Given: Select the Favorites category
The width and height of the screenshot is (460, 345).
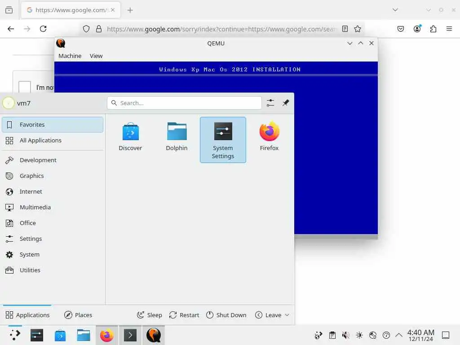Looking at the screenshot, I should click(x=53, y=125).
